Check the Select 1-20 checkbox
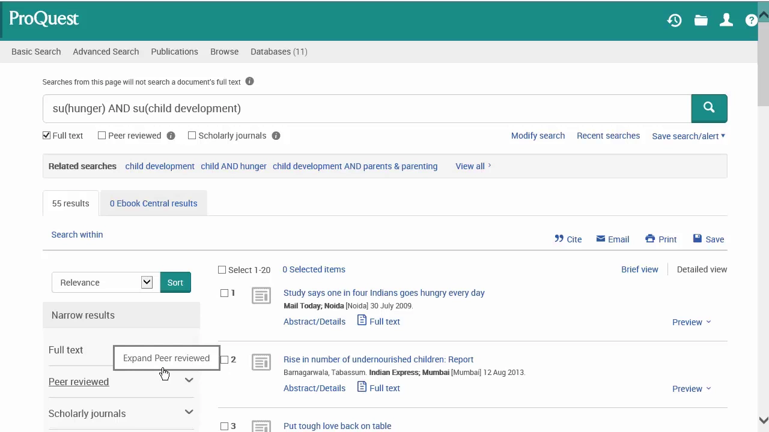Image resolution: width=769 pixels, height=432 pixels. pos(222,270)
